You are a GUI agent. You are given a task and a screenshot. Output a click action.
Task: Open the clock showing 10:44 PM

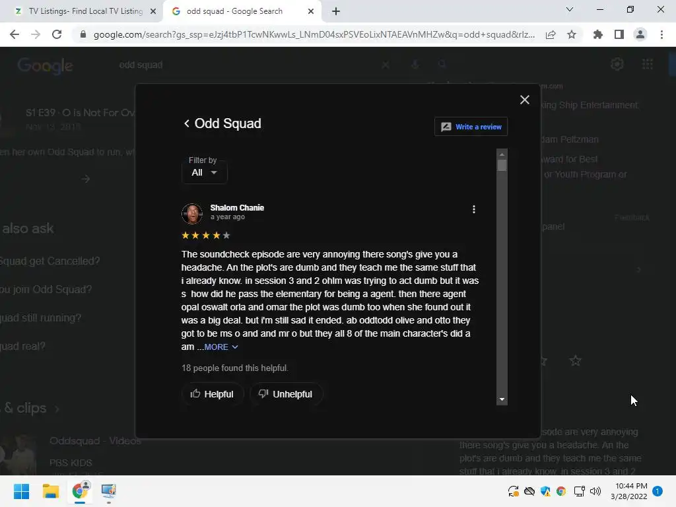[x=629, y=491]
